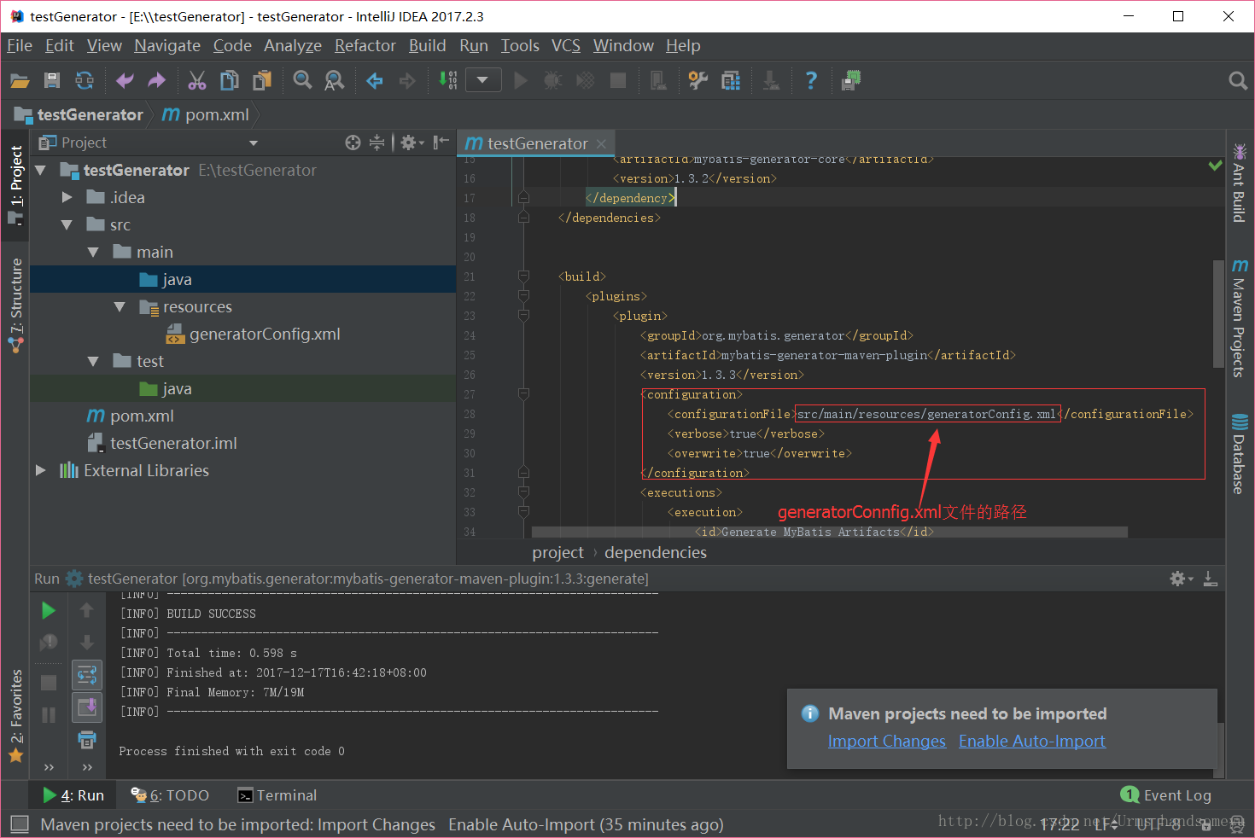1255x838 pixels.
Task: Collapse the src folder
Action: click(x=67, y=224)
